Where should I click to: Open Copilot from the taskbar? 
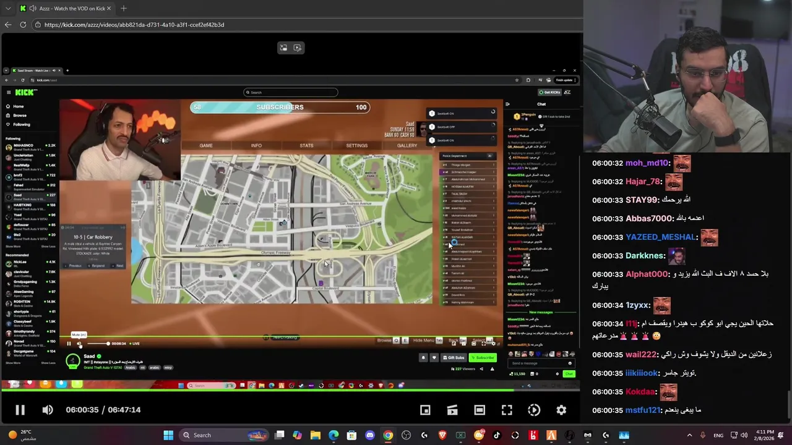click(298, 435)
